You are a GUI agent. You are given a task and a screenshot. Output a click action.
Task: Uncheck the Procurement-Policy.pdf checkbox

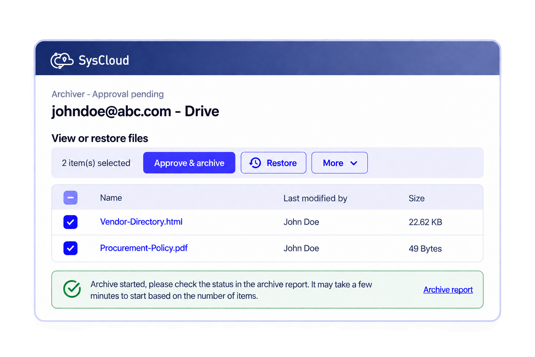(70, 248)
